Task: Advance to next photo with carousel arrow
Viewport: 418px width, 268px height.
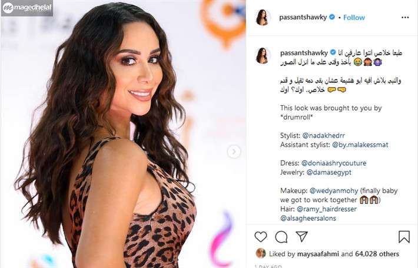Action: 234,152
